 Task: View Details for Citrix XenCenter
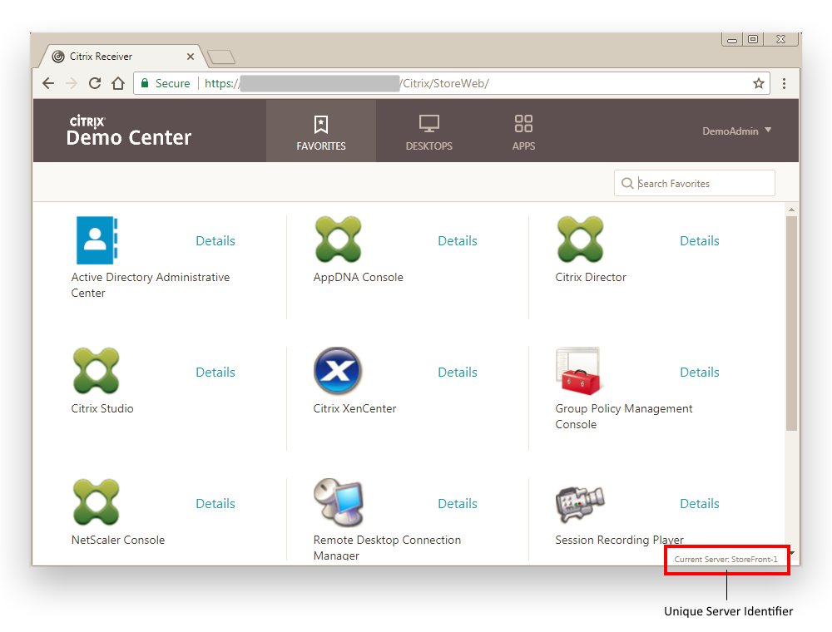(458, 373)
